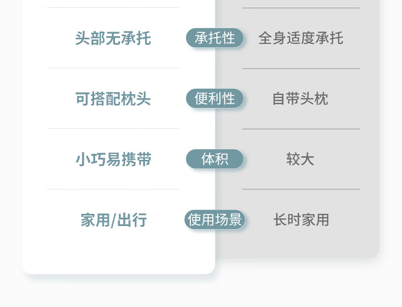Click the 承托性 pill label
The width and height of the screenshot is (402, 307).
point(215,38)
